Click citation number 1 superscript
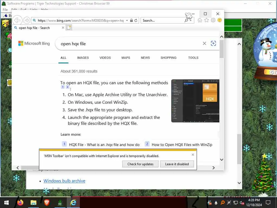 pyautogui.click(x=62, y=87)
